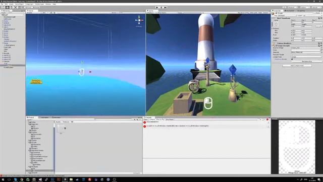Select the Move tool in the toolbar

pyautogui.click(x=7, y=8)
